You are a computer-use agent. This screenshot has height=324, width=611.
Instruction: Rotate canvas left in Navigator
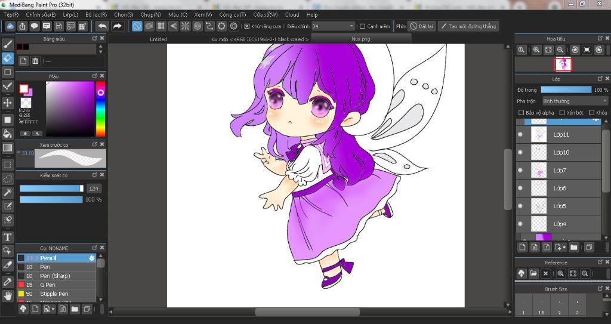575,50
